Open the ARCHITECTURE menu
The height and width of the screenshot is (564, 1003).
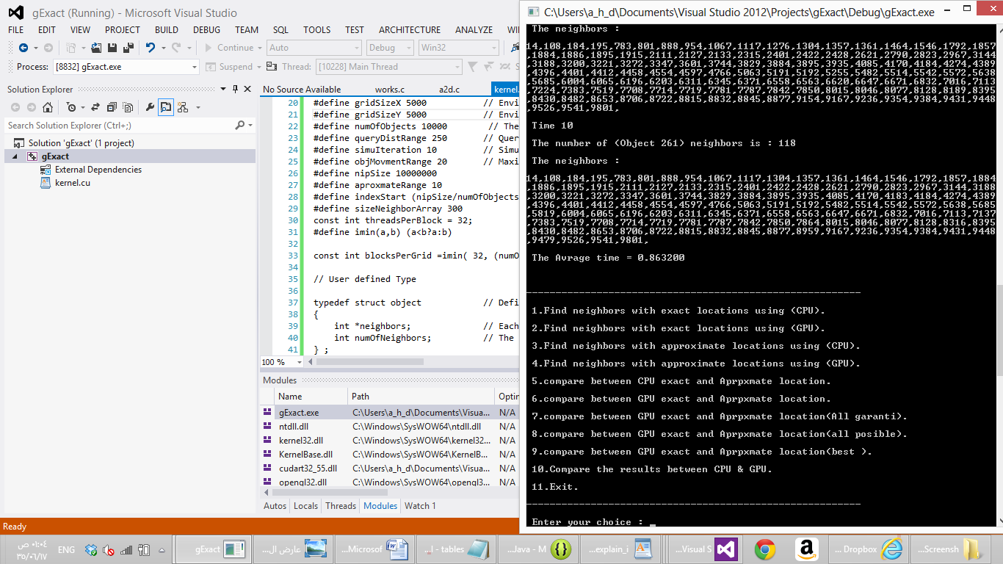click(410, 30)
